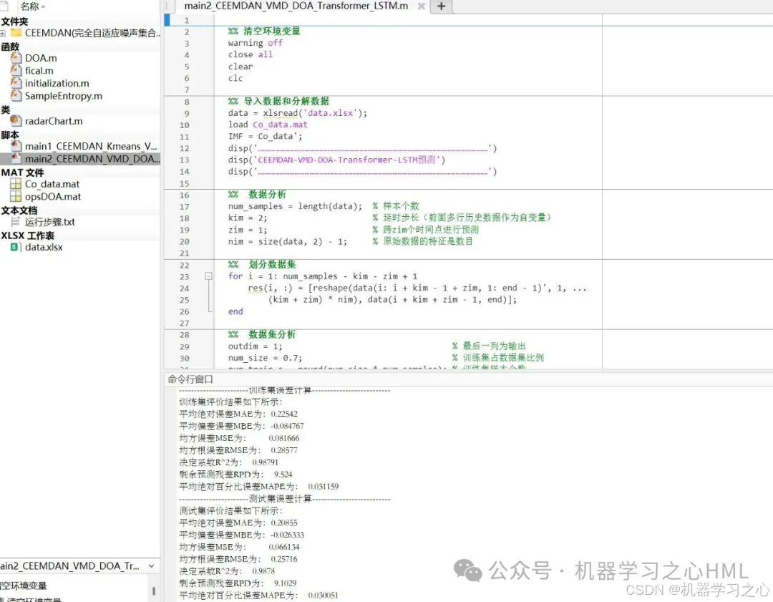
Task: Click line number 23 in the editor gutter
Action: click(x=185, y=276)
